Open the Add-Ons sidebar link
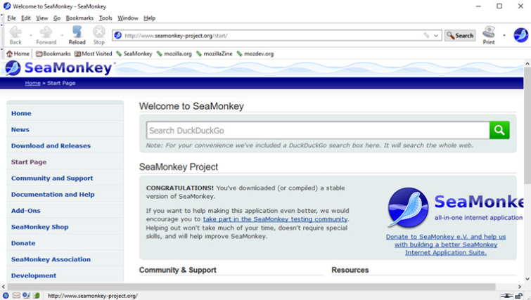The height and width of the screenshot is (300, 531). [26, 211]
